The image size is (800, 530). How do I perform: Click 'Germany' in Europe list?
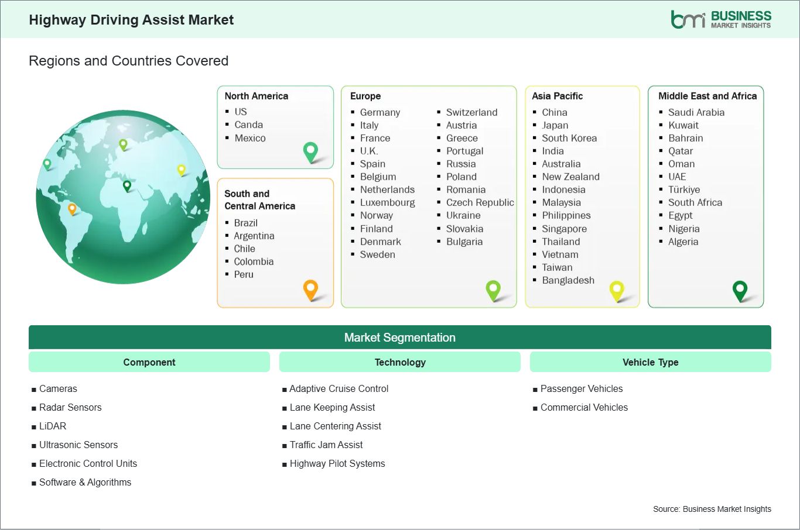tap(380, 112)
